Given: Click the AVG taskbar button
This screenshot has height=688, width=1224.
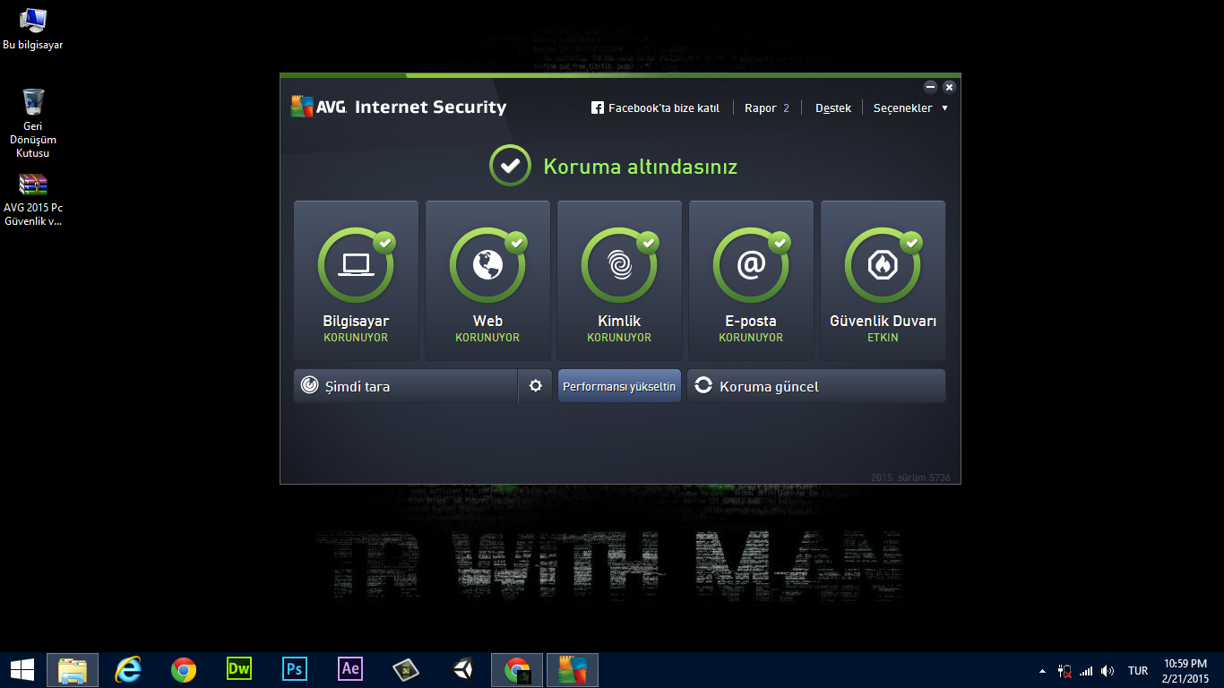Looking at the screenshot, I should pyautogui.click(x=572, y=669).
